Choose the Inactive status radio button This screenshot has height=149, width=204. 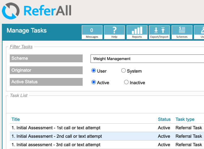coord(126,82)
